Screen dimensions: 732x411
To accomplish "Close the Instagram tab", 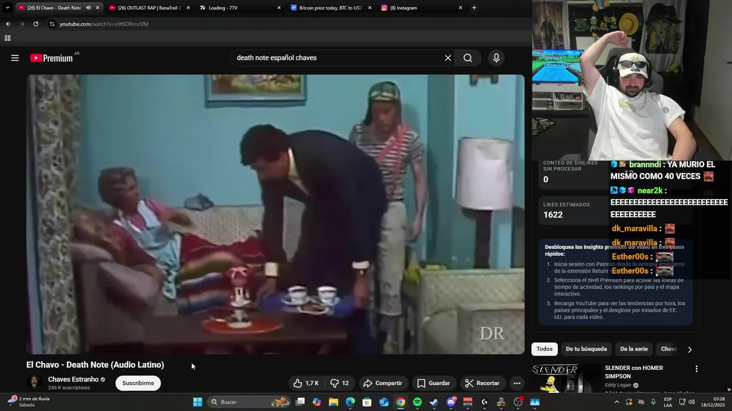I will (x=460, y=8).
